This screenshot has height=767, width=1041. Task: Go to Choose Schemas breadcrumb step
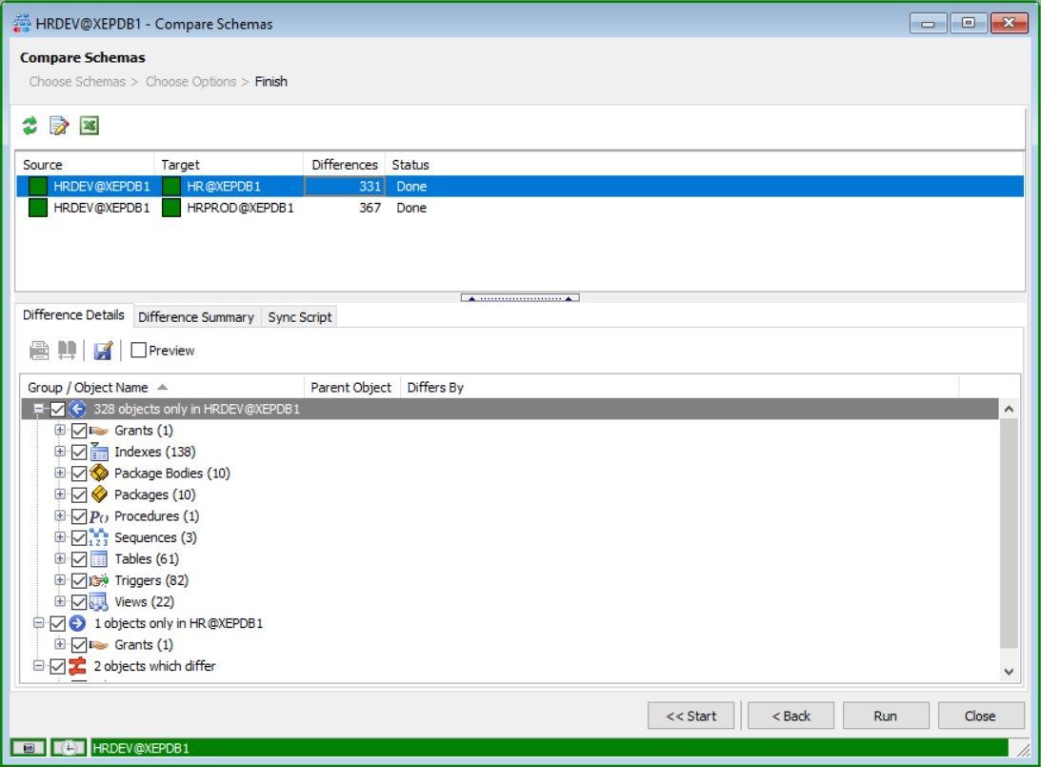[x=77, y=82]
